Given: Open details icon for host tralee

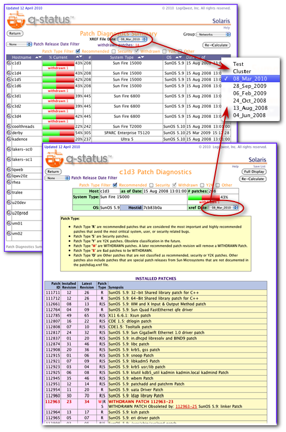Looking at the screenshot, I should 9,192.
